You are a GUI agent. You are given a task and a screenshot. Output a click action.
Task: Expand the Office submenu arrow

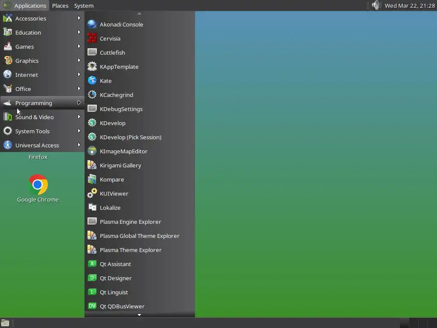click(x=79, y=88)
